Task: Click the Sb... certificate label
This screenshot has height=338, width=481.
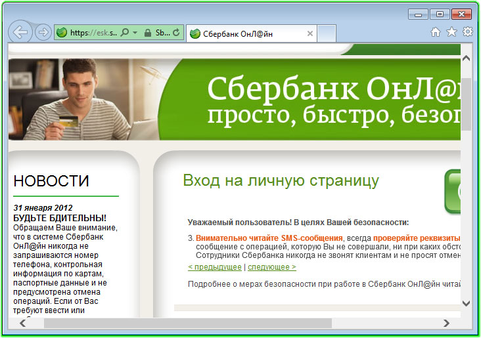Action: [x=162, y=33]
